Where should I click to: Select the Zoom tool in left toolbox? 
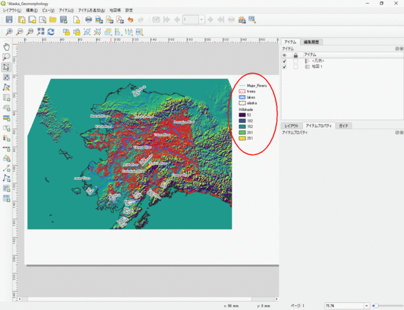coord(7,57)
